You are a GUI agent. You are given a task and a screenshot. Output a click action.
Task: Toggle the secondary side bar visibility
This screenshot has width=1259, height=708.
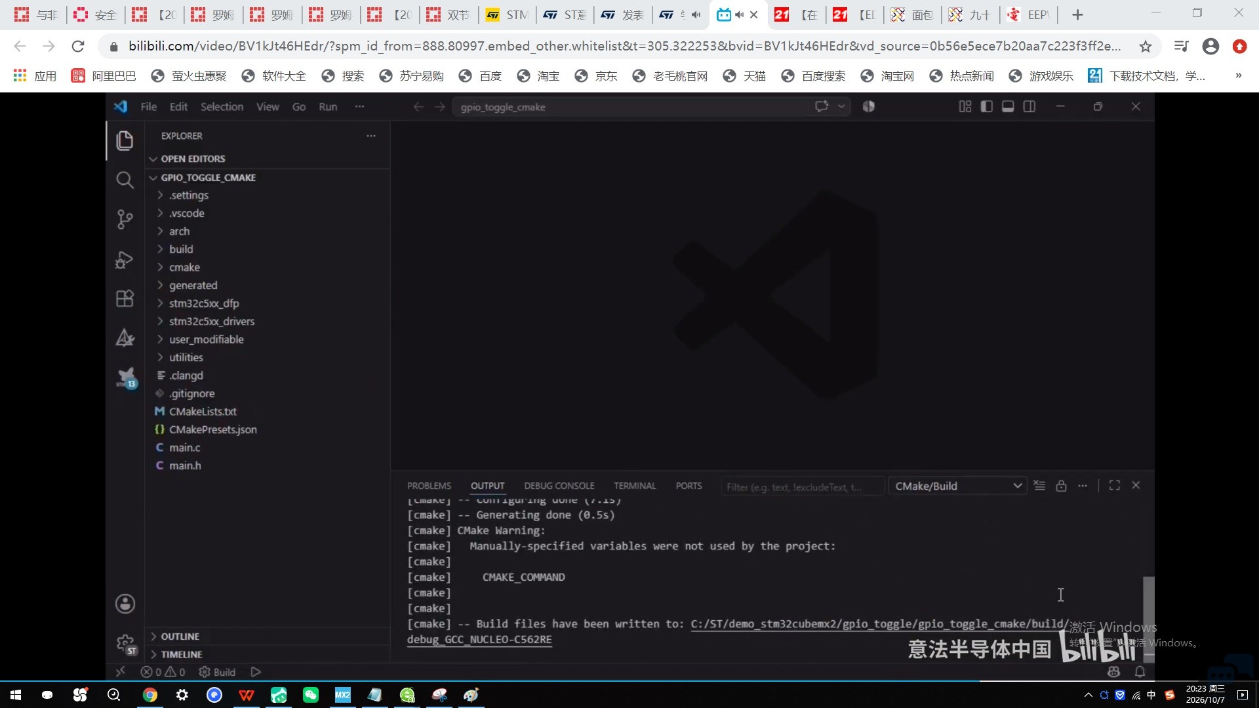(x=1029, y=107)
